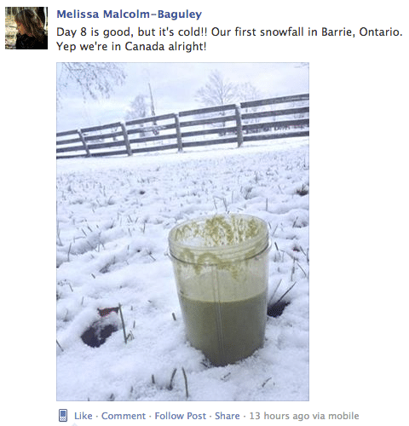Open Melissa Malcolm-Baguley's profile picture
This screenshot has height=426, width=409.
coord(26,28)
